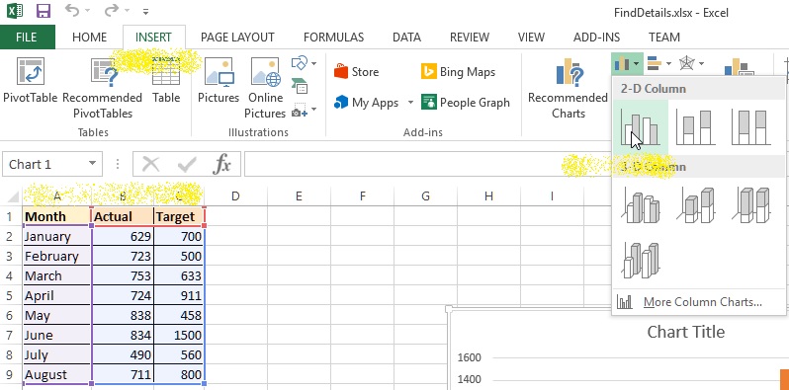Go to the DATA tab
Image resolution: width=789 pixels, height=390 pixels.
click(406, 38)
